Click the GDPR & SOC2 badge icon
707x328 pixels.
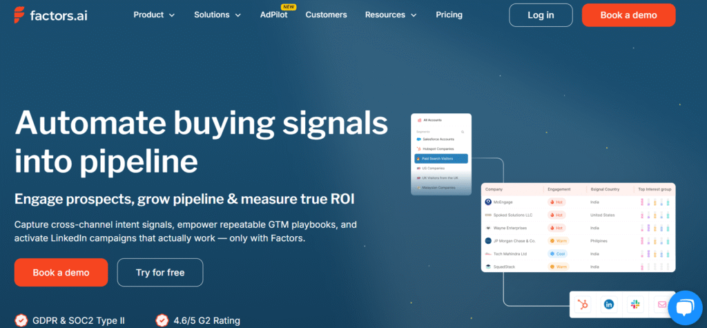click(21, 321)
